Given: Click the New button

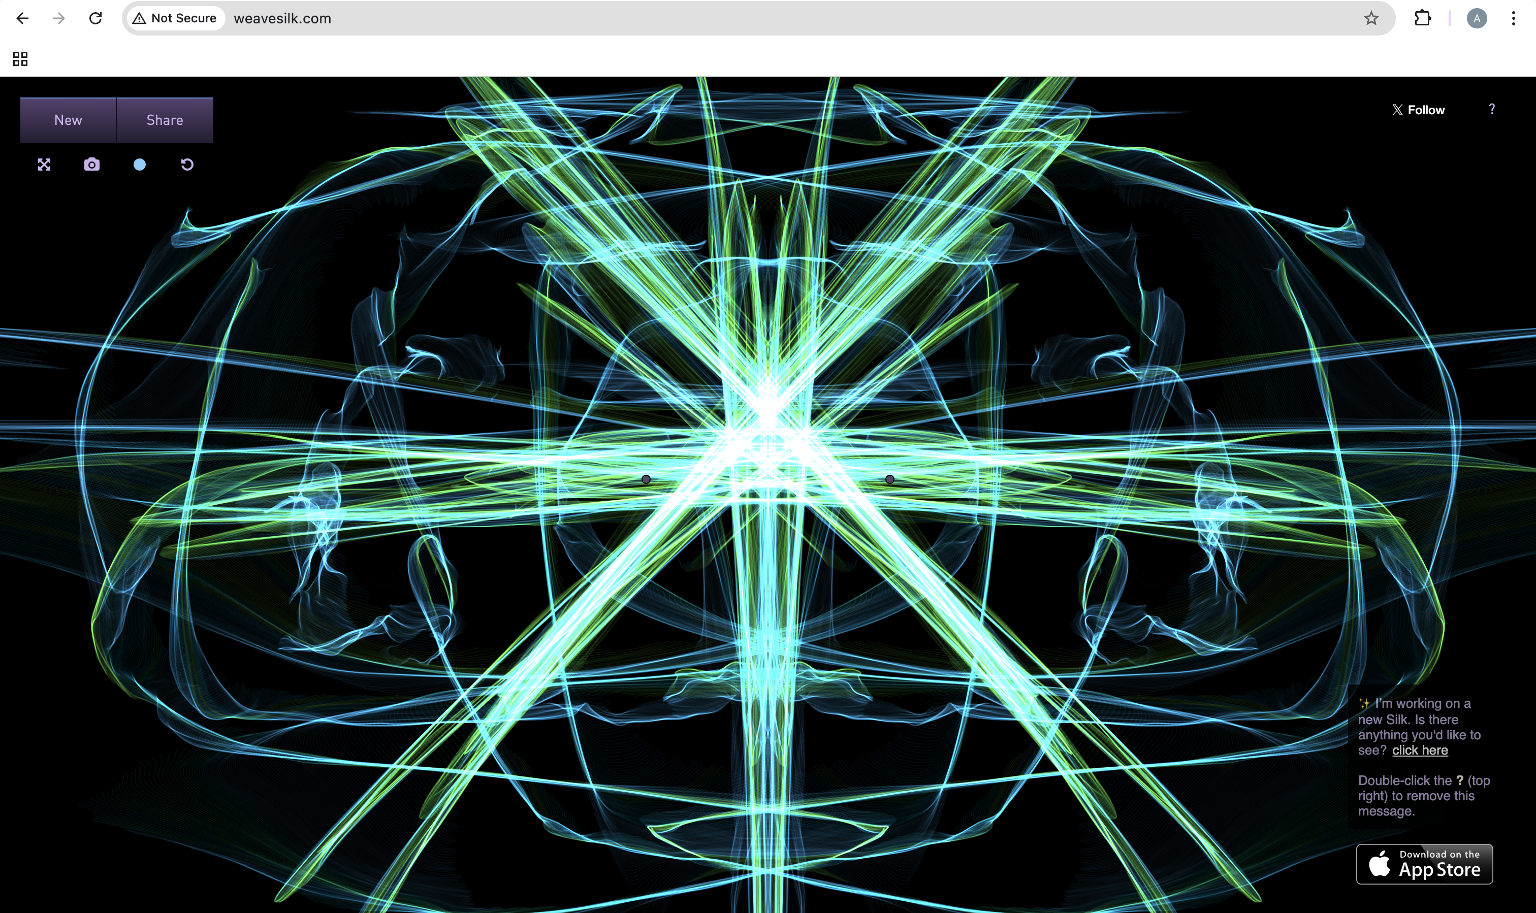Looking at the screenshot, I should pos(68,120).
